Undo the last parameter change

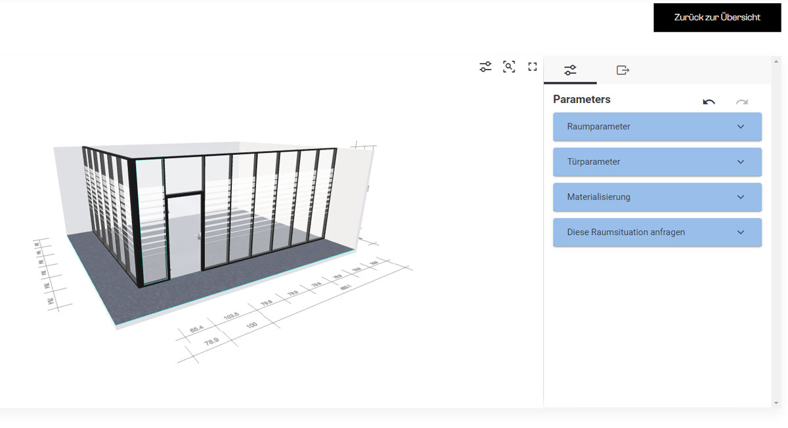tap(709, 102)
